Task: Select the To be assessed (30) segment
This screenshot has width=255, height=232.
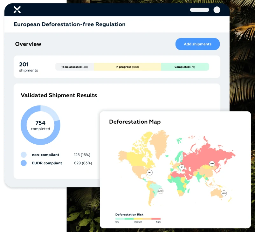Action: (x=75, y=67)
